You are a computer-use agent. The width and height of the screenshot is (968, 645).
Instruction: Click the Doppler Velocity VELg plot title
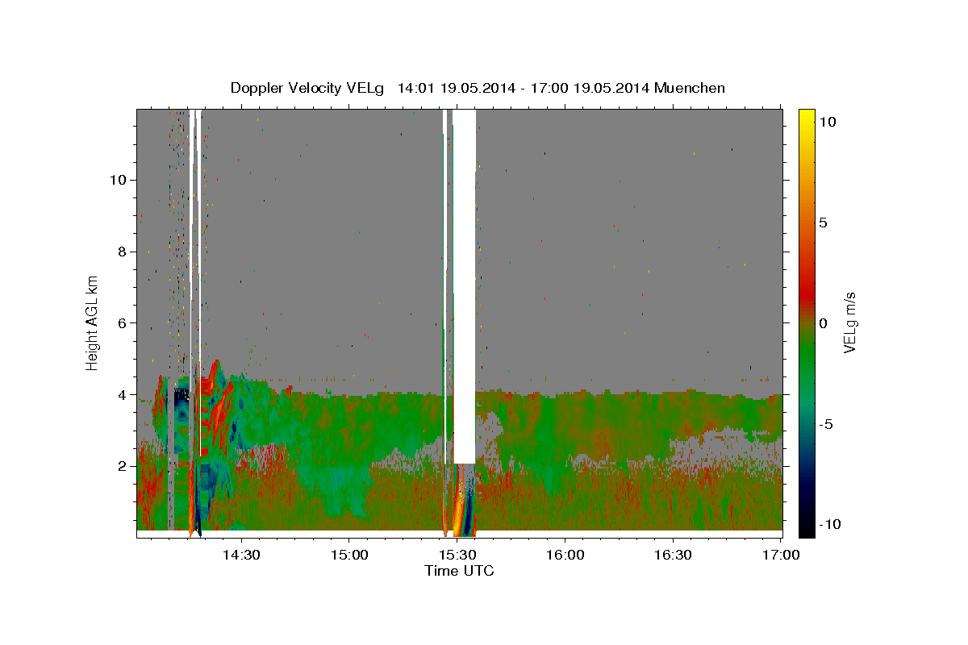(478, 88)
